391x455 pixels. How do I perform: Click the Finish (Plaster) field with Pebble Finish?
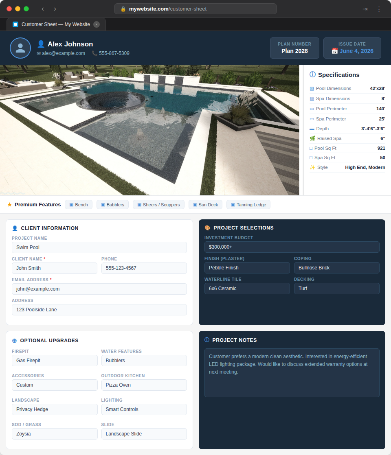[247, 268]
